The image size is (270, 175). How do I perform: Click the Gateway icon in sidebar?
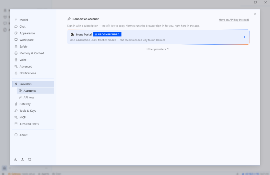point(16,104)
